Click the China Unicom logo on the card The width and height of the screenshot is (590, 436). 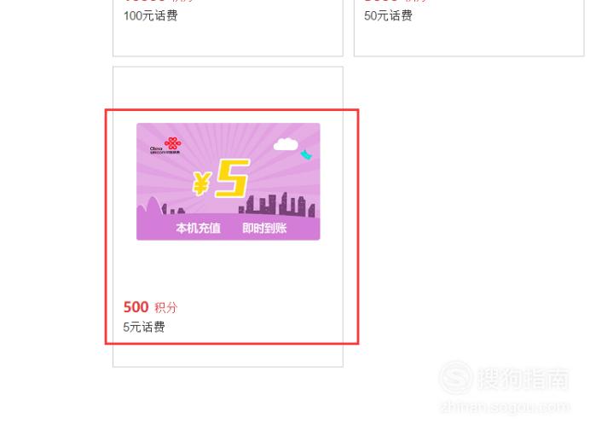click(x=165, y=146)
